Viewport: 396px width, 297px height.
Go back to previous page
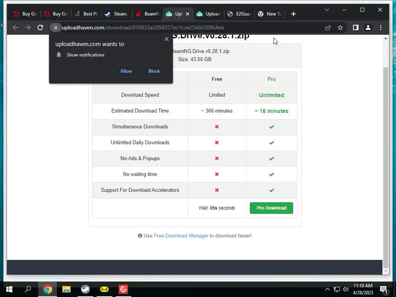click(15, 27)
